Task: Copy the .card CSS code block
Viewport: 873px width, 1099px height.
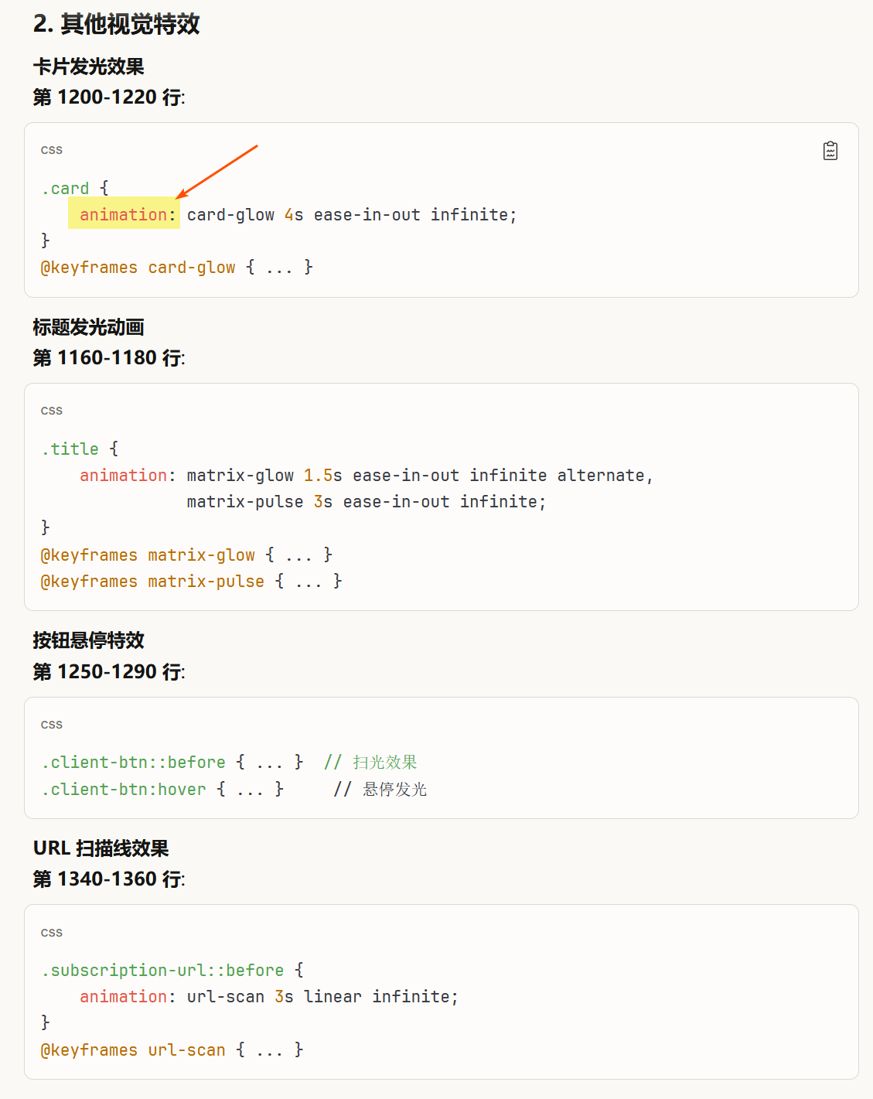Action: tap(830, 151)
